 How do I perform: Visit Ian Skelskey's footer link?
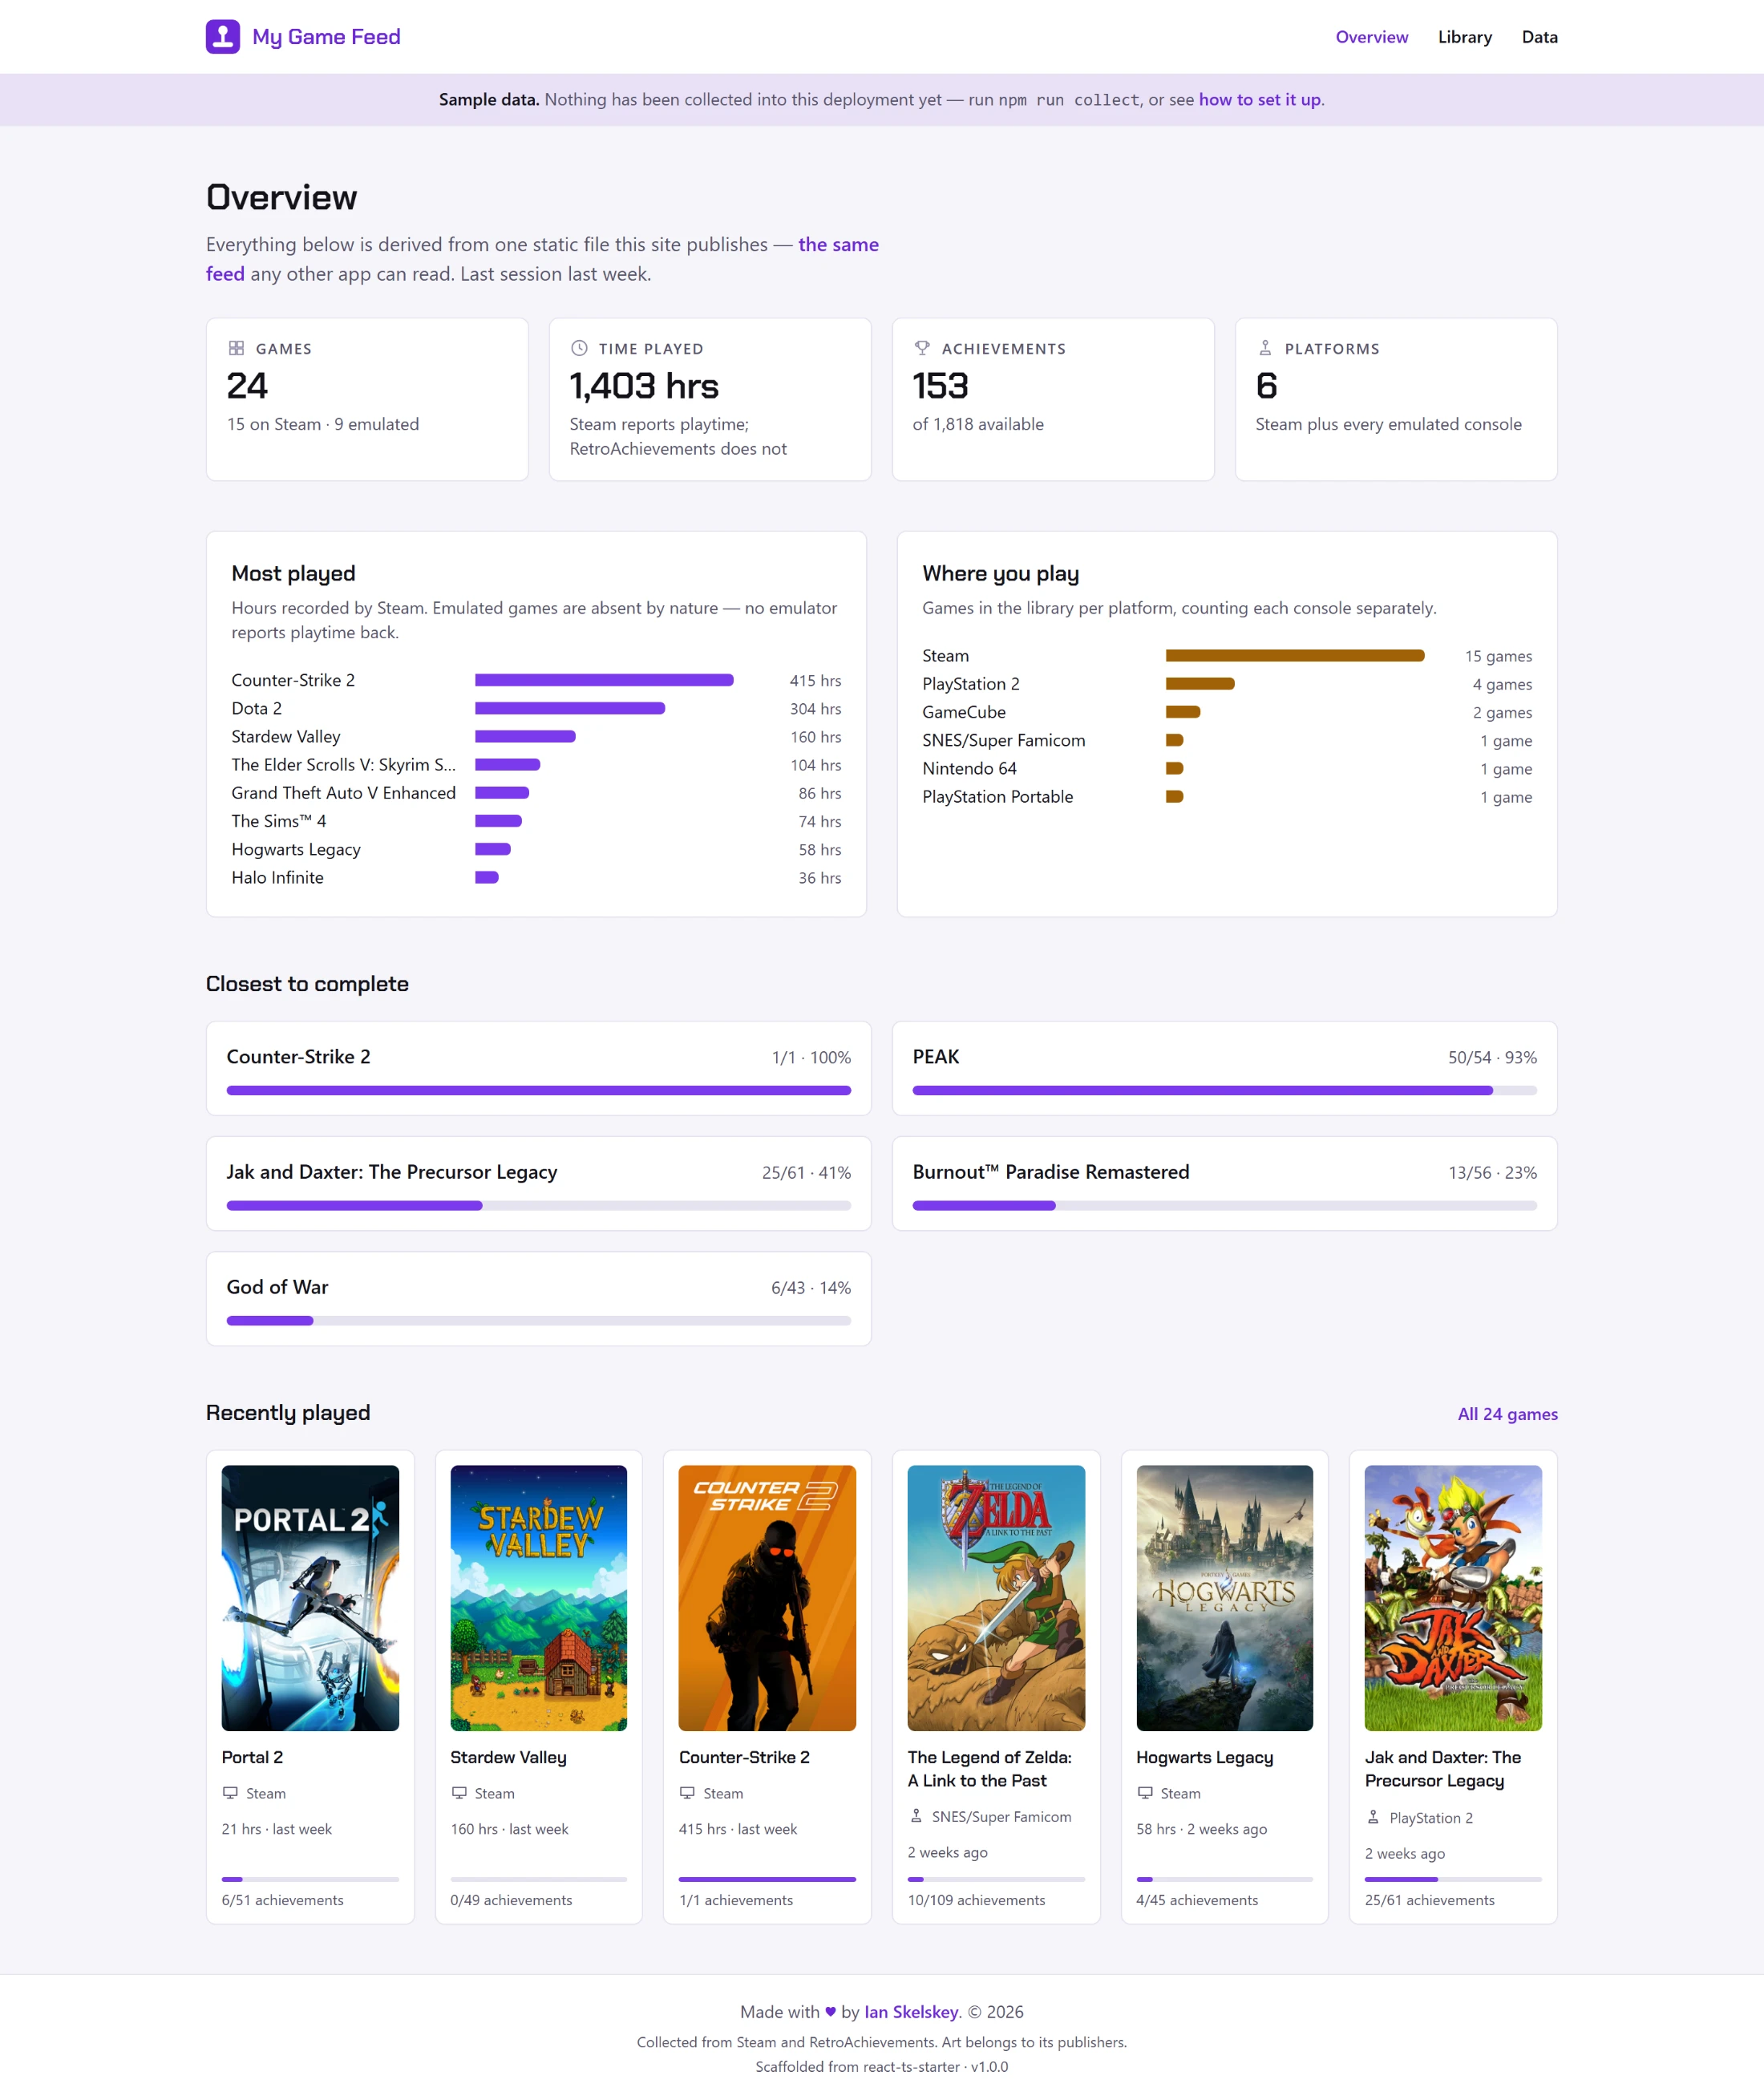click(x=911, y=2012)
